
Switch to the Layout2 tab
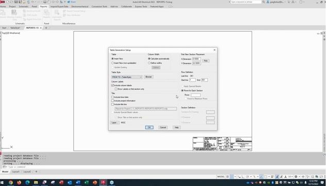[x=27, y=172]
